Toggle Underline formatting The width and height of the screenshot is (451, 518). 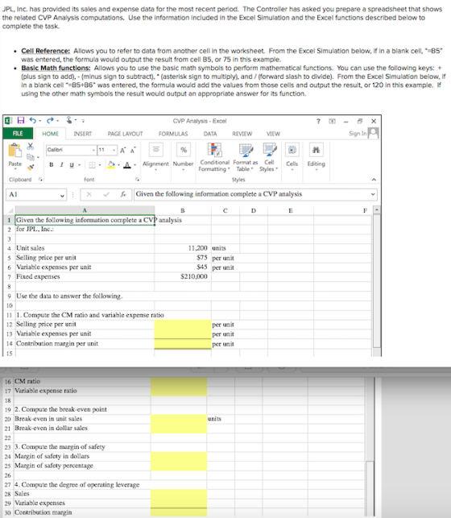[x=72, y=164]
